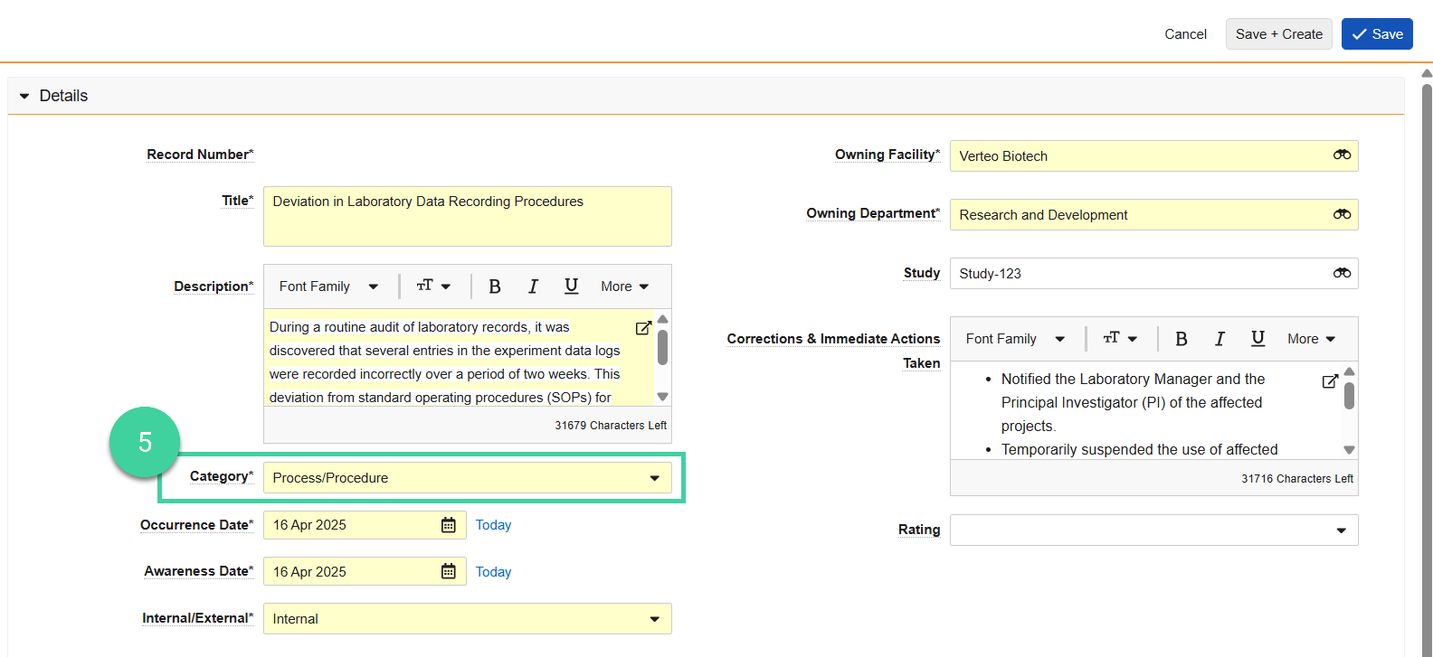1433x657 pixels.
Task: Click the Rating field label
Action: (919, 530)
